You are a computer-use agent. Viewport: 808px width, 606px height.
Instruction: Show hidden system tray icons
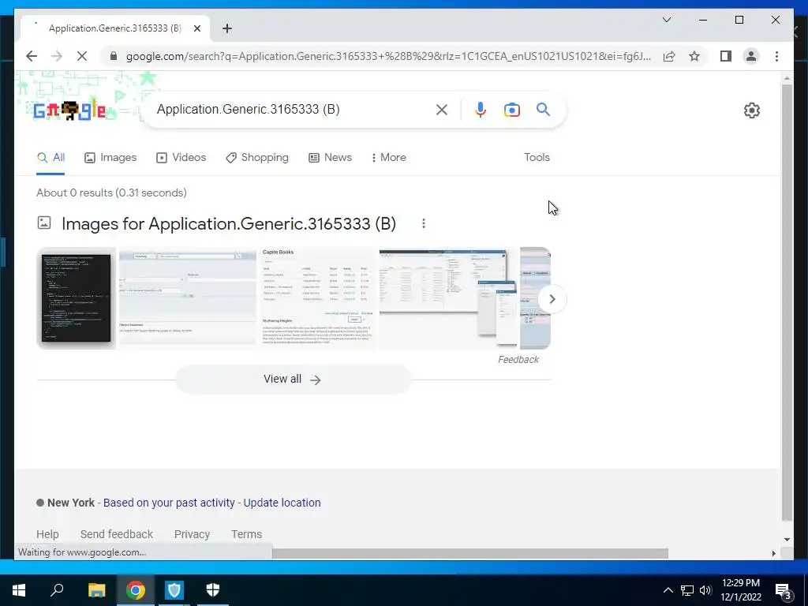(x=668, y=590)
